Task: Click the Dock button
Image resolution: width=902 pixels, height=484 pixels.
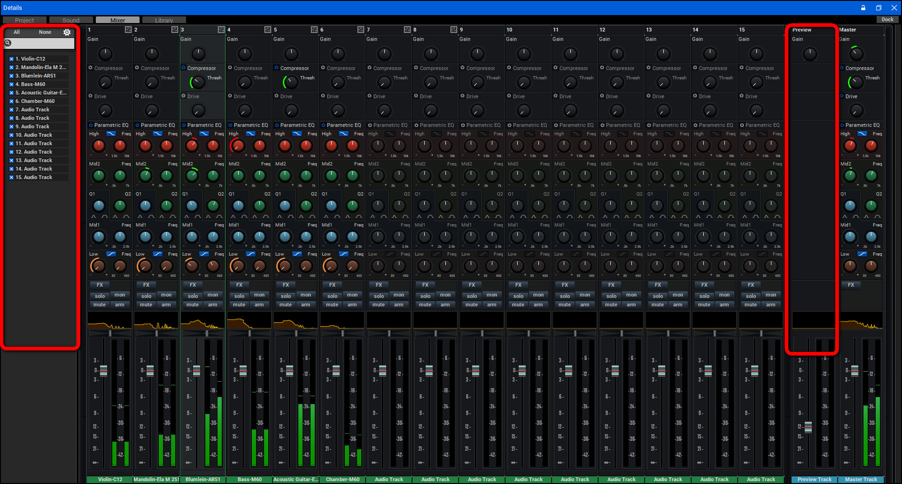Action: [887, 19]
